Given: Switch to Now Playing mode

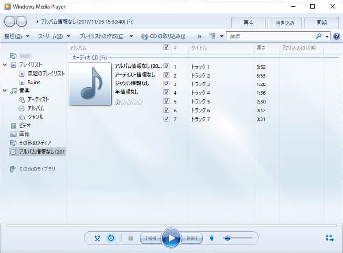Looking at the screenshot, I should (x=330, y=238).
